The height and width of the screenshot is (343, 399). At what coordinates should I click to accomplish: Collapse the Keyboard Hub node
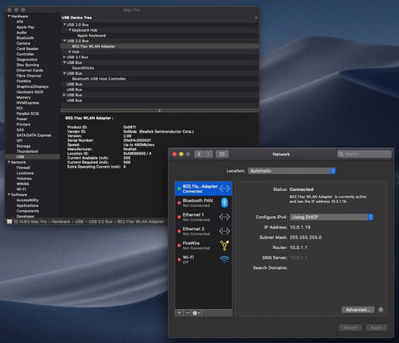pos(70,30)
